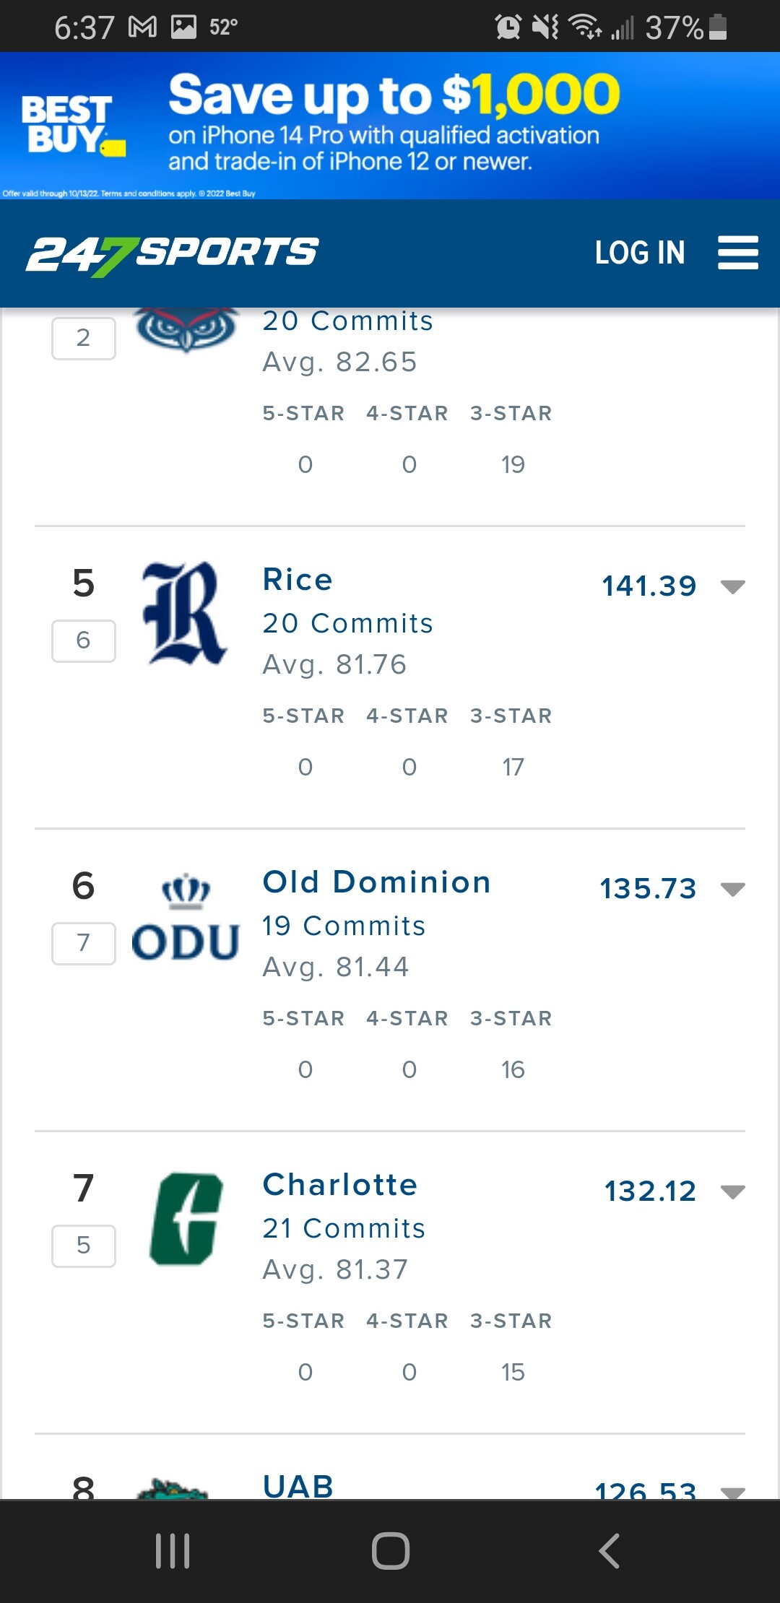Open the Android recent apps icon
The image size is (780, 1603).
[x=173, y=1550]
